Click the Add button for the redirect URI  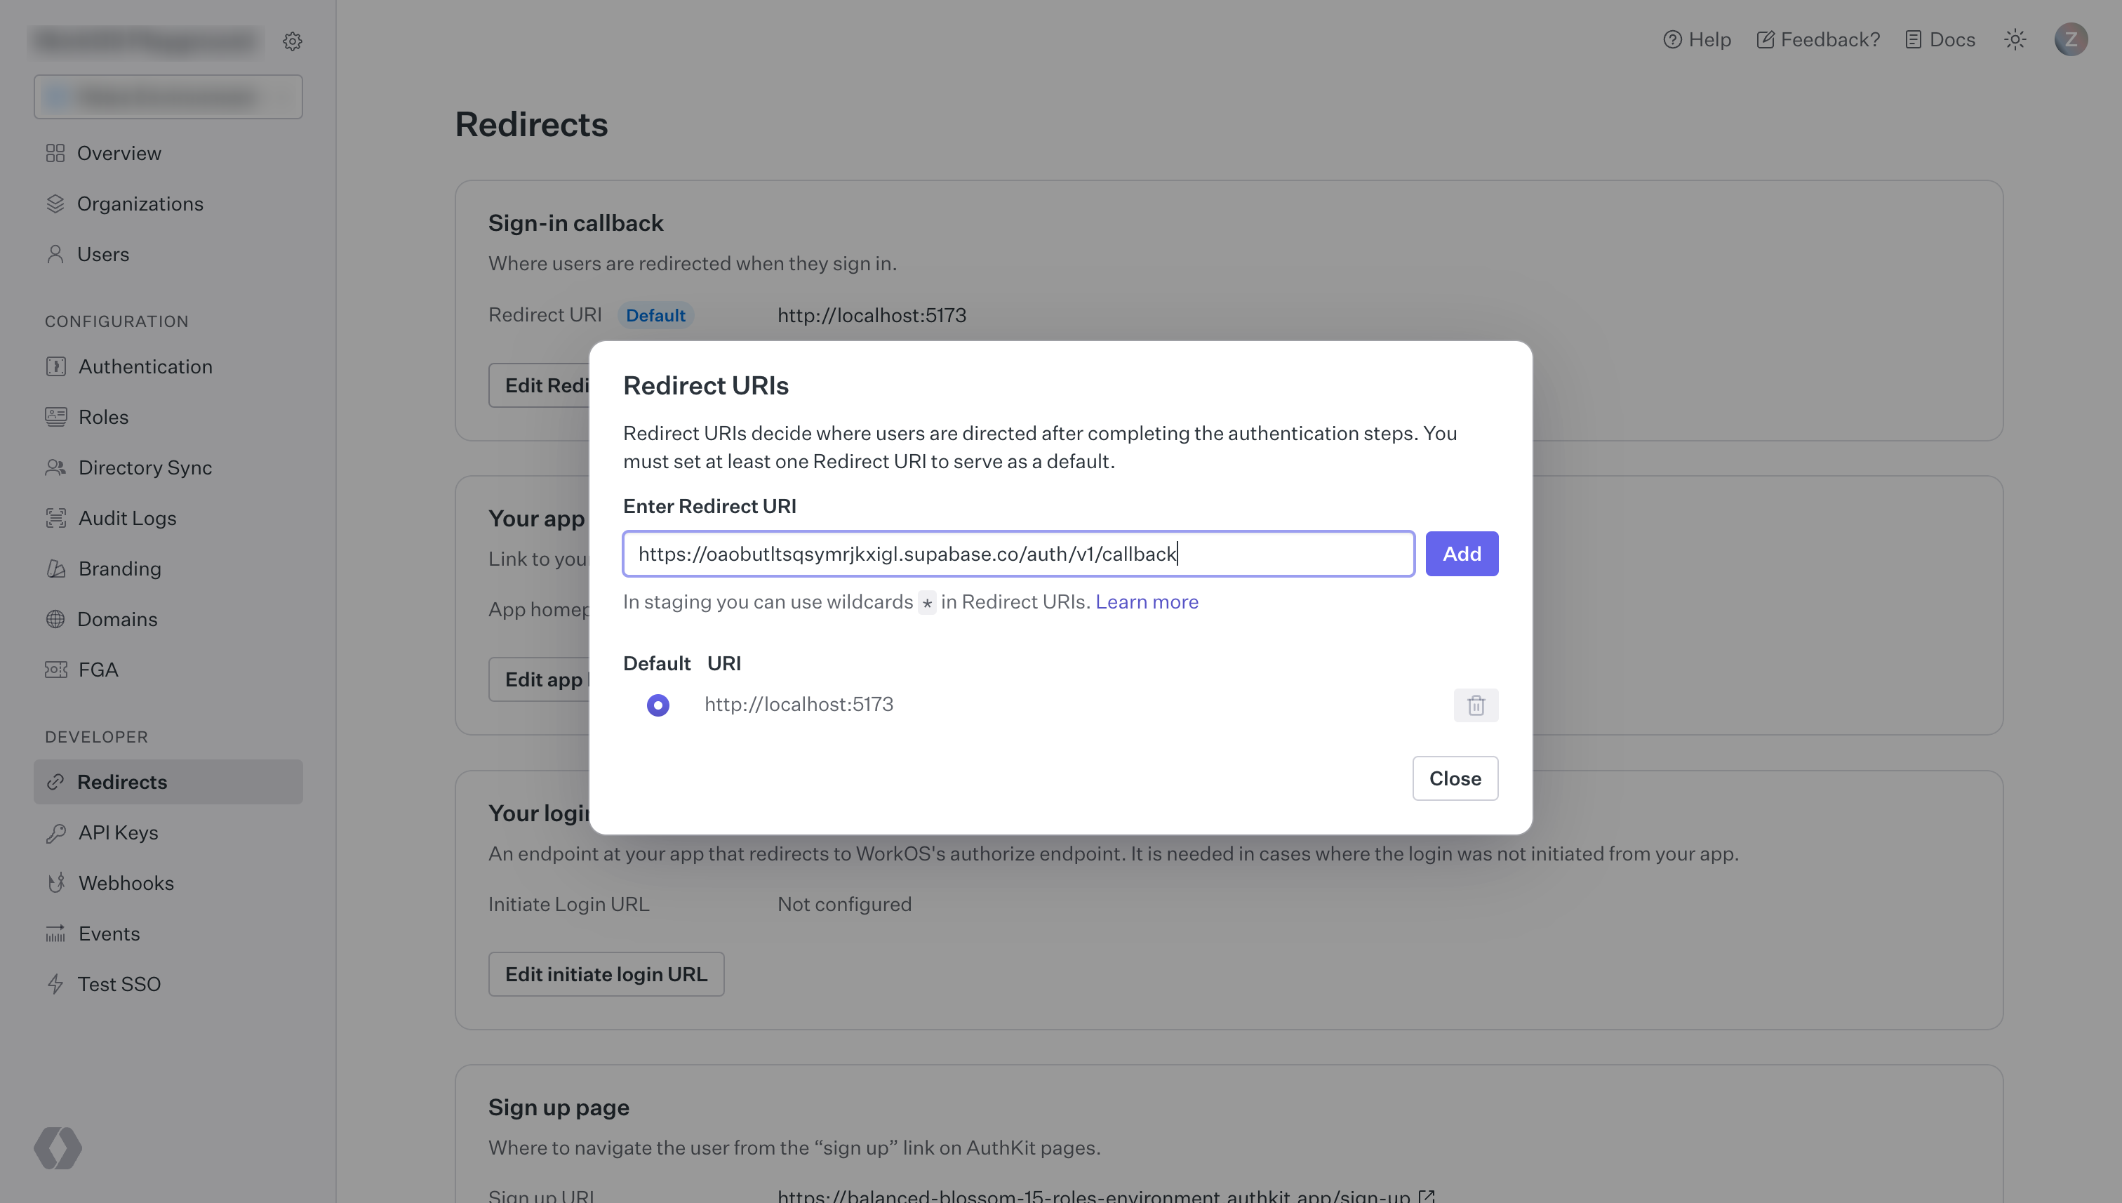tap(1461, 554)
